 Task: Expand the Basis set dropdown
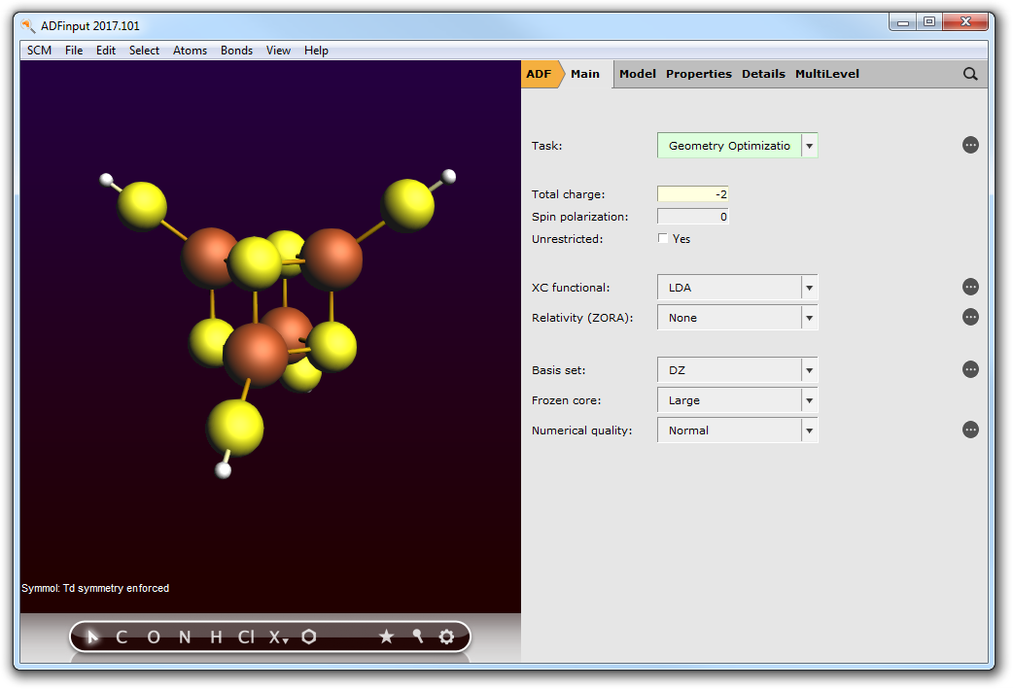[x=809, y=370]
